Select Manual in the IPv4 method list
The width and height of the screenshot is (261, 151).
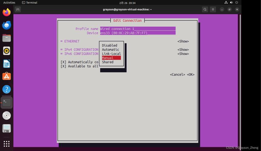[111, 58]
